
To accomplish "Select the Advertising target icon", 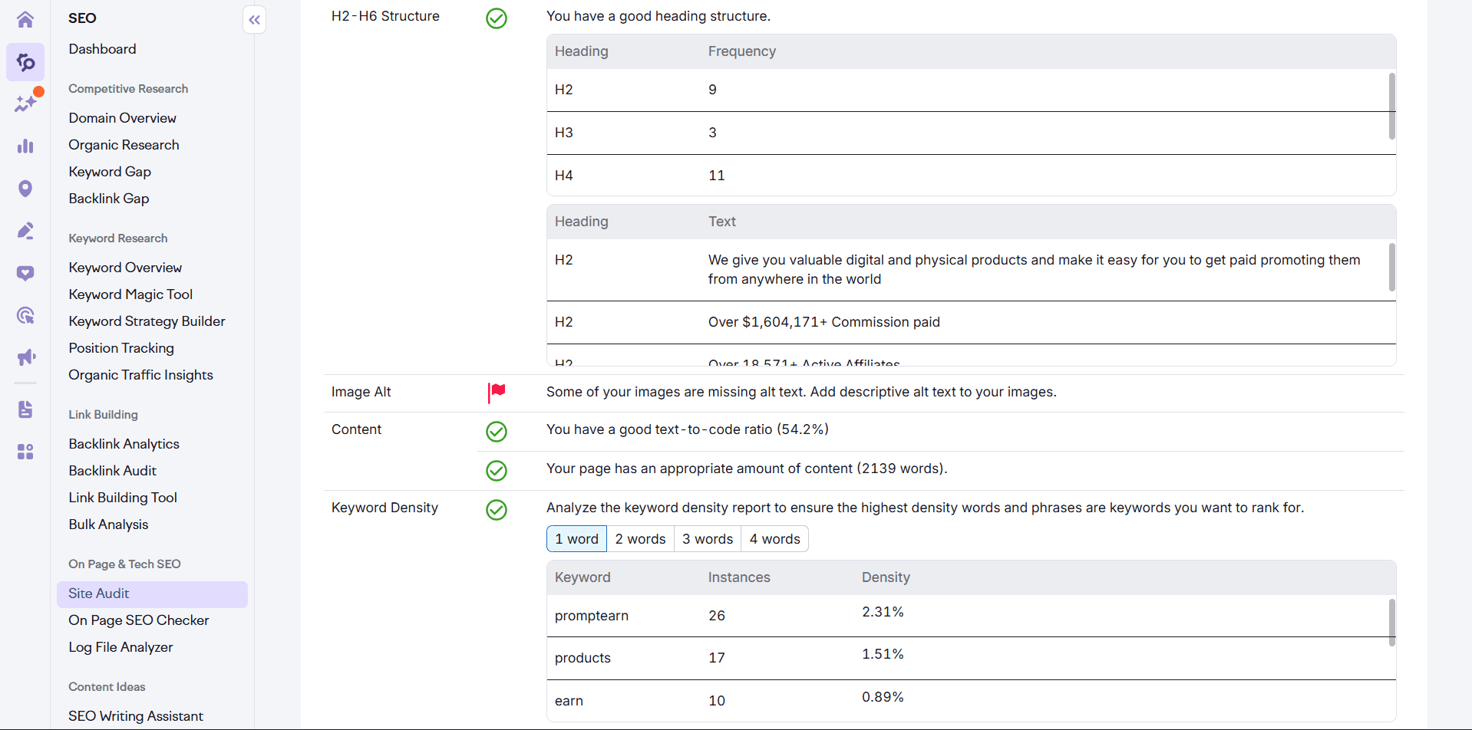I will point(25,315).
